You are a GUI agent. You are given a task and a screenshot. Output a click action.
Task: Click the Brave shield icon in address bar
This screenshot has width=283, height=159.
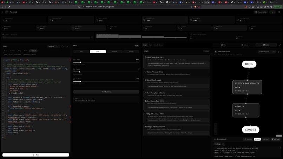[x=195, y=7]
